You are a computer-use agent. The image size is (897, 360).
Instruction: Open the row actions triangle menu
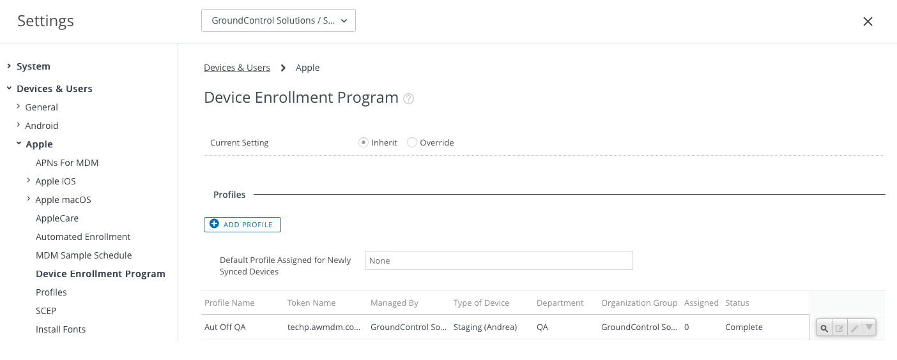(869, 327)
